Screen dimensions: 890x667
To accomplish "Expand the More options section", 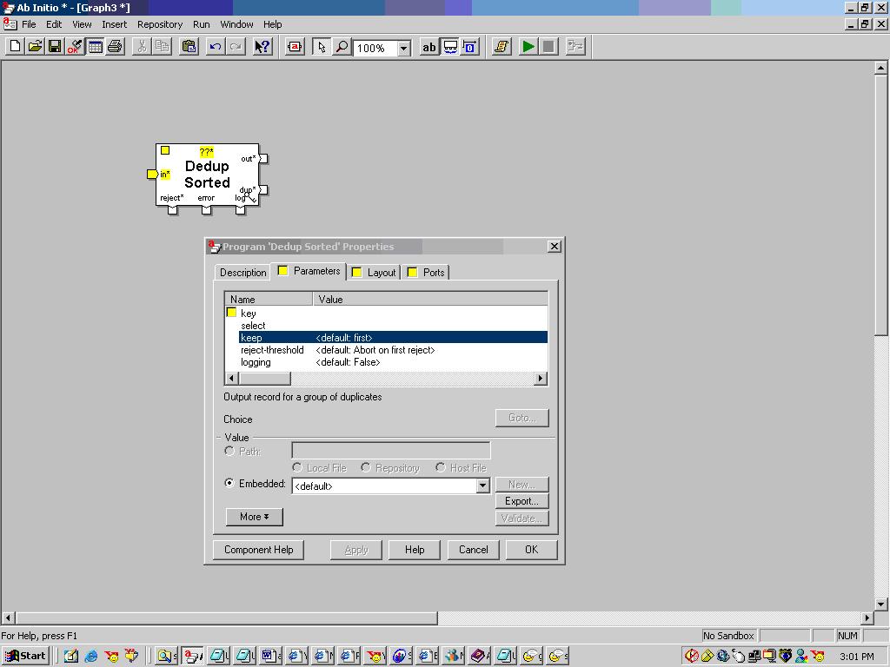I will pyautogui.click(x=254, y=517).
